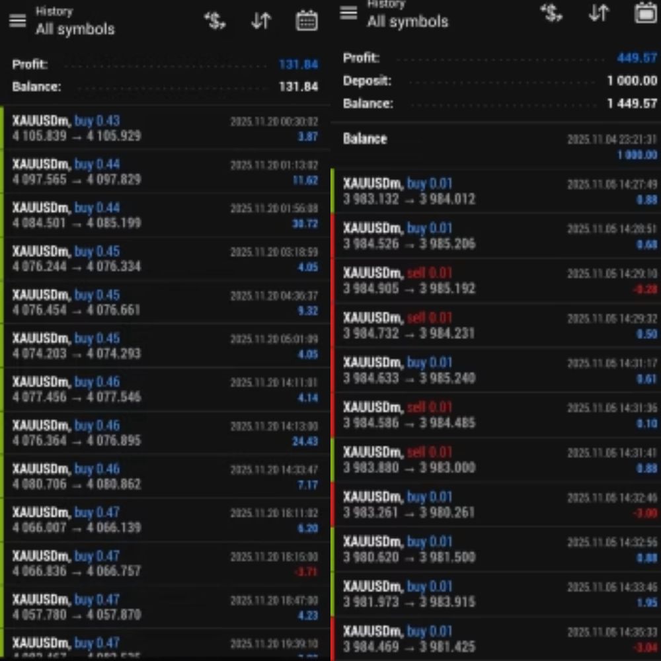Open hamburger menu in the 131.84 profit history
This screenshot has width=661, height=661.
(18, 21)
